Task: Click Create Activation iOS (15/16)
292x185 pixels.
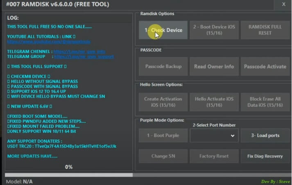Action: click(x=163, y=102)
